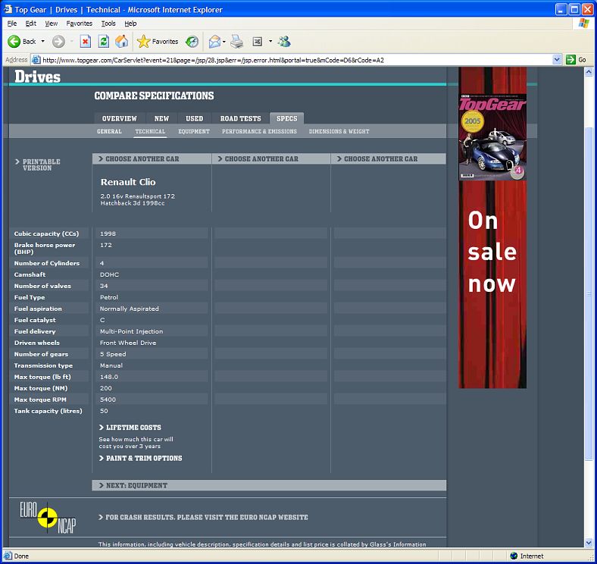This screenshot has height=564, width=597.
Task: Switch to the New tab
Action: 161,118
